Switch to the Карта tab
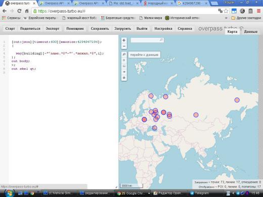Viewport: 263px width, 197px height. click(x=232, y=32)
